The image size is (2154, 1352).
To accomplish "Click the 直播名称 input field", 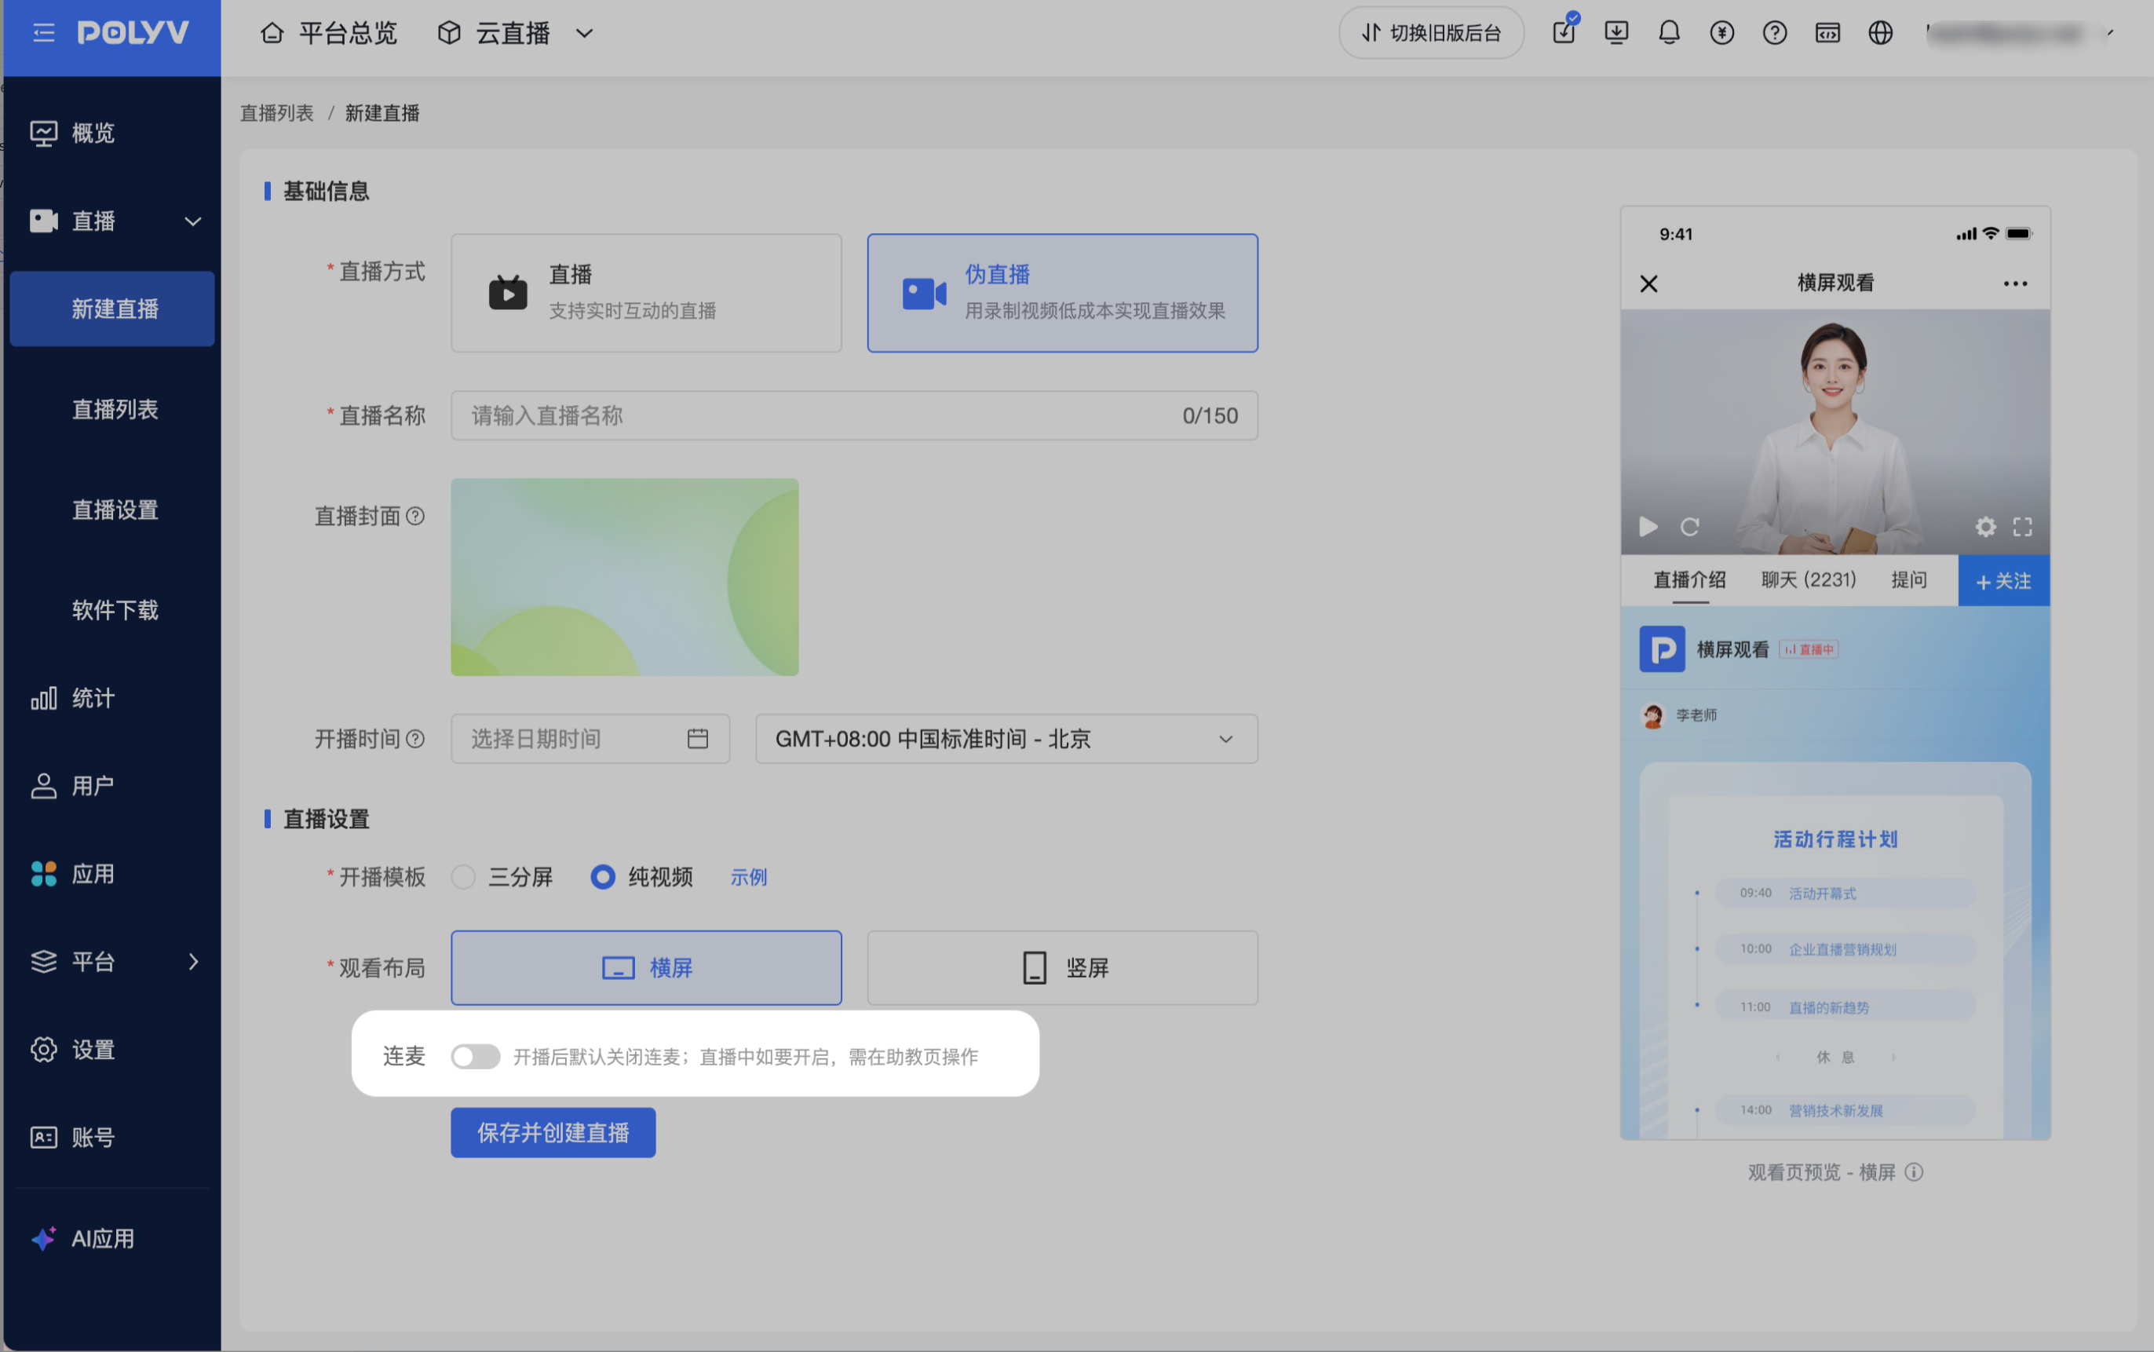I will [x=854, y=416].
